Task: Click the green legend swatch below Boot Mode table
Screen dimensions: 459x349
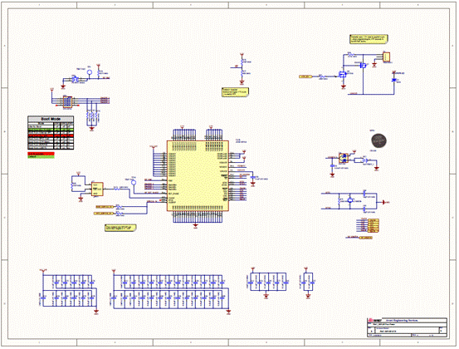Action: coord(41,157)
